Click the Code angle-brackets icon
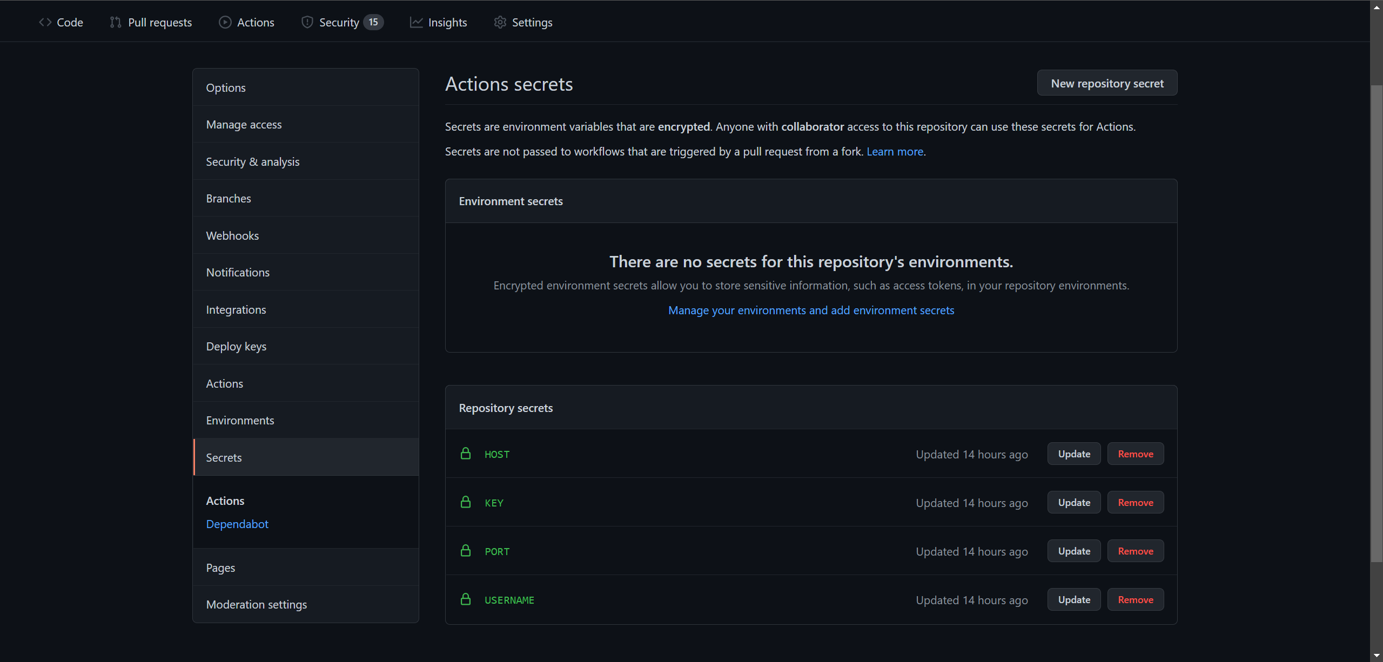Screen dimensions: 1383x662 45,22
